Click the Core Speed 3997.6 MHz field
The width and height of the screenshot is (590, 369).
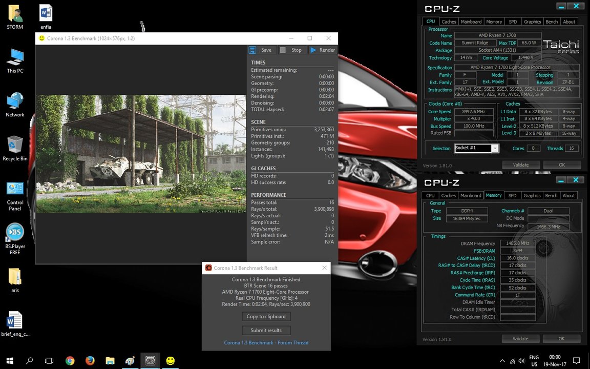tap(474, 111)
